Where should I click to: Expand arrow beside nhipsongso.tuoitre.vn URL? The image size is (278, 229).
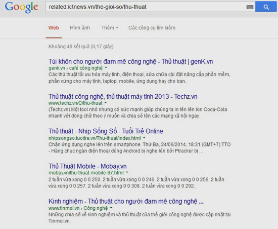(144, 138)
